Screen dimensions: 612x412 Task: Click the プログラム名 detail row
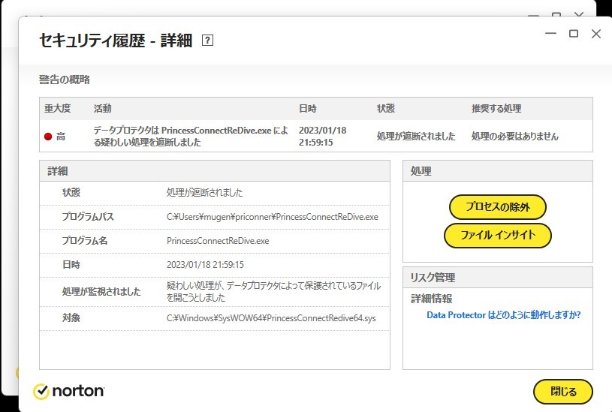point(214,241)
